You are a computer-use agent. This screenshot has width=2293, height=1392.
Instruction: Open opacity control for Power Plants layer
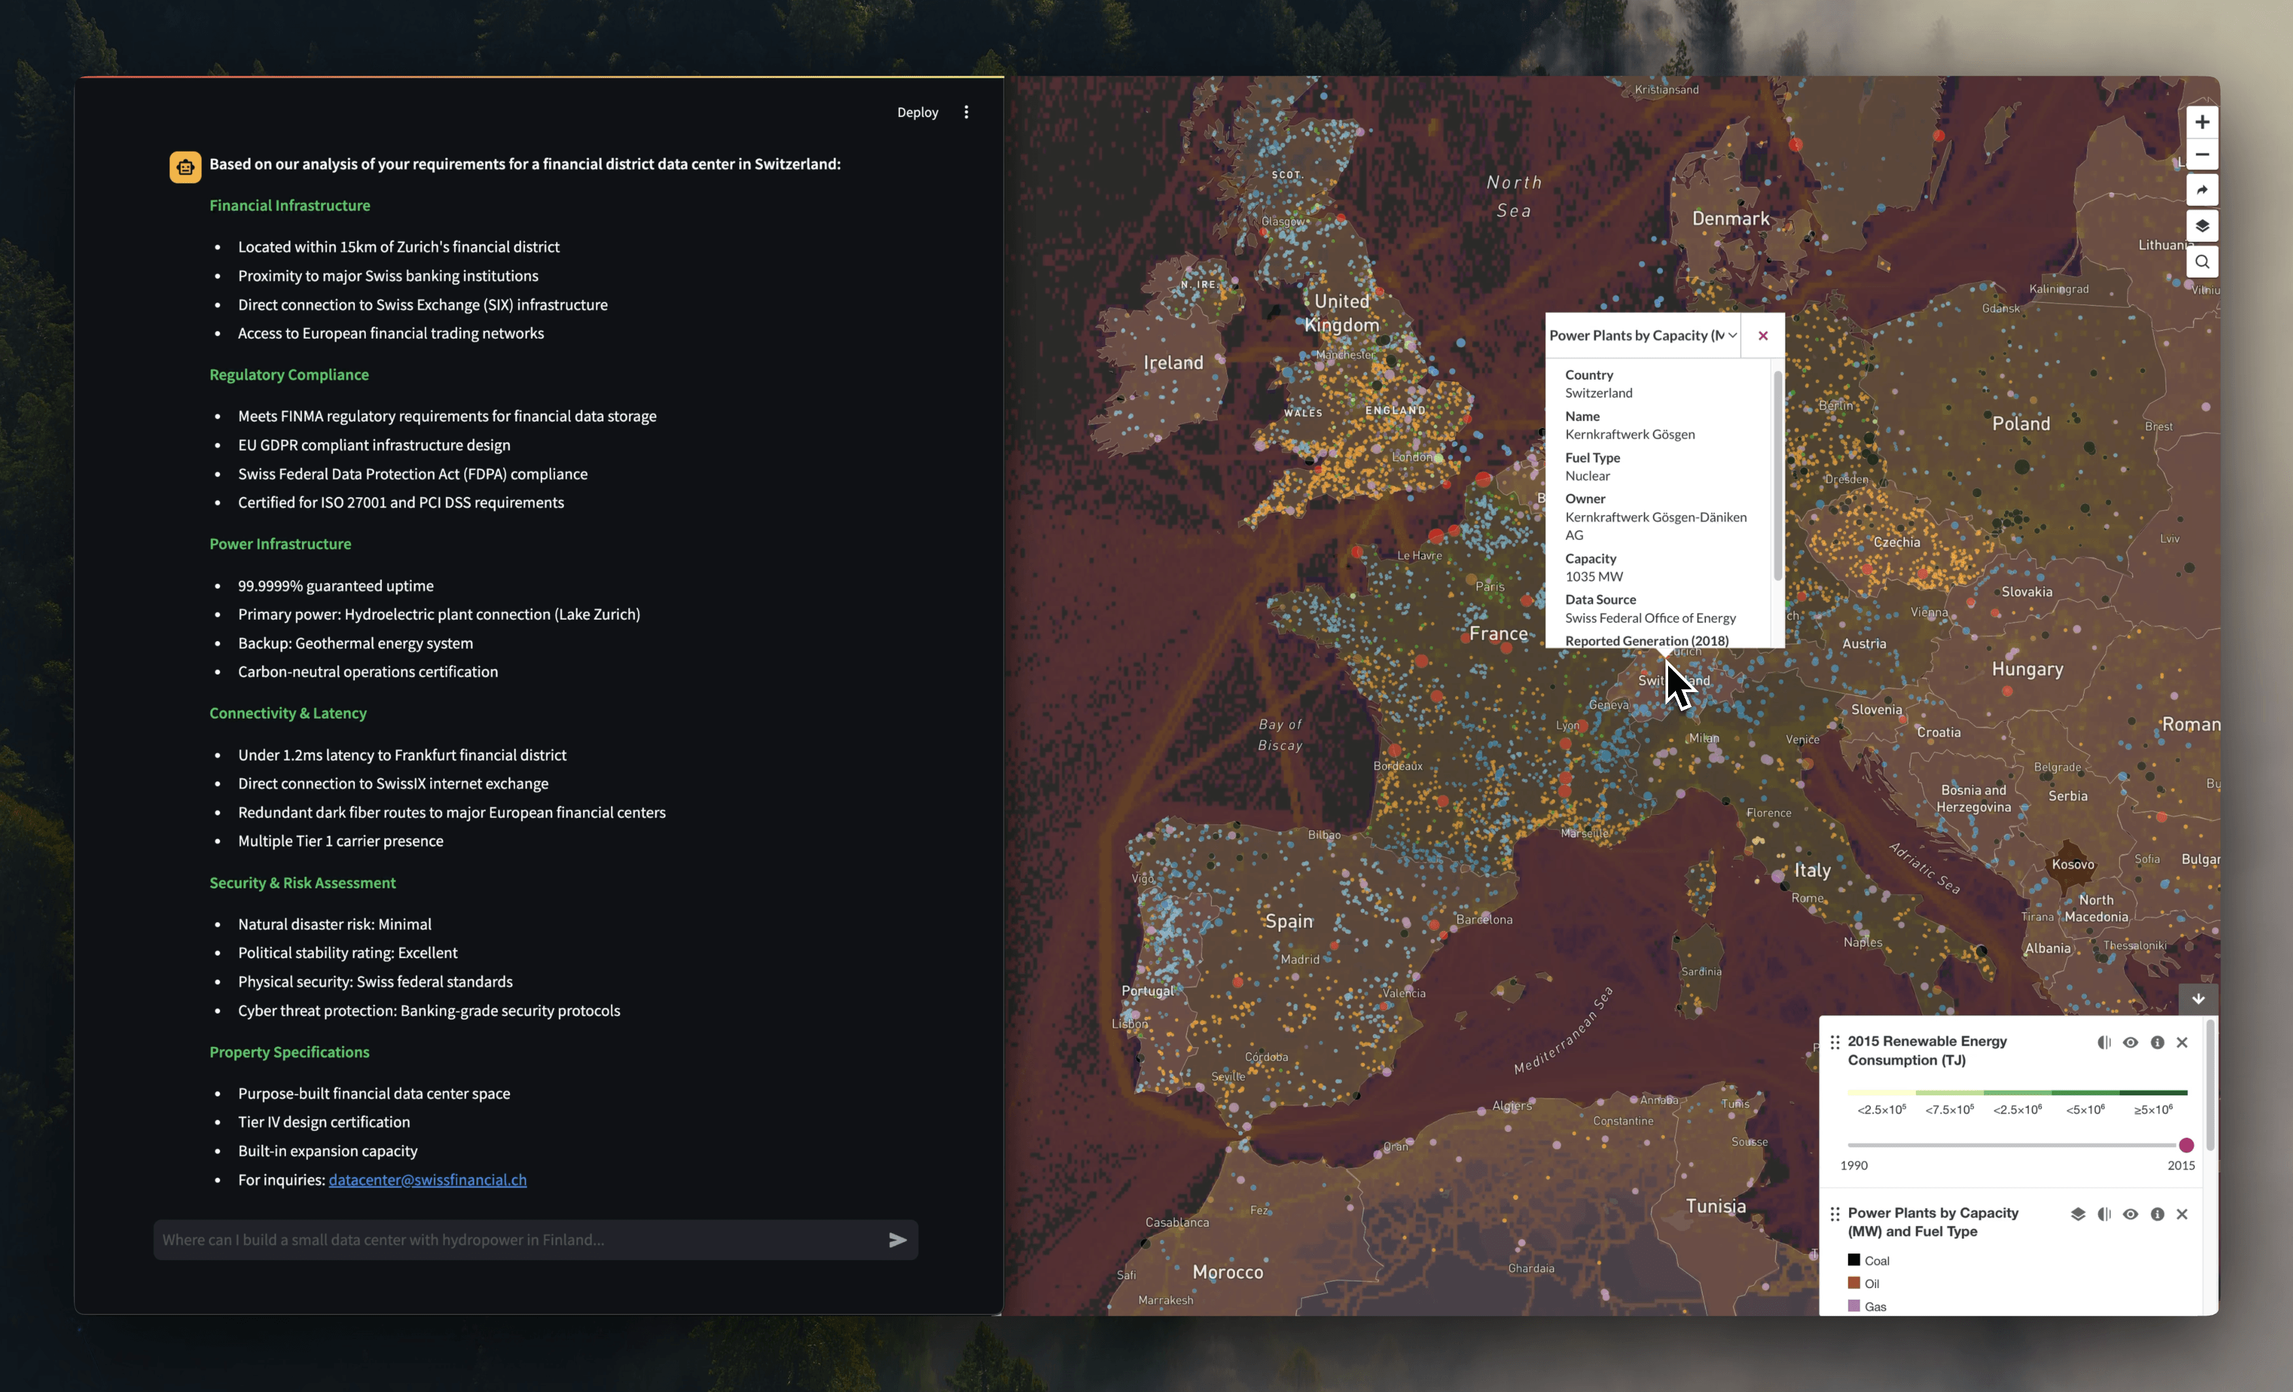[2104, 1214]
